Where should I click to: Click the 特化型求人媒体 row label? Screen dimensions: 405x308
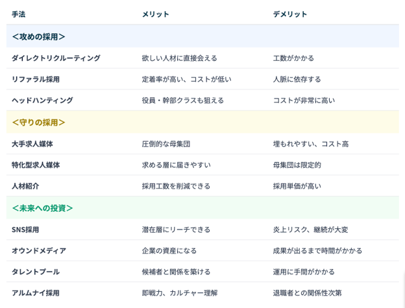click(36, 165)
